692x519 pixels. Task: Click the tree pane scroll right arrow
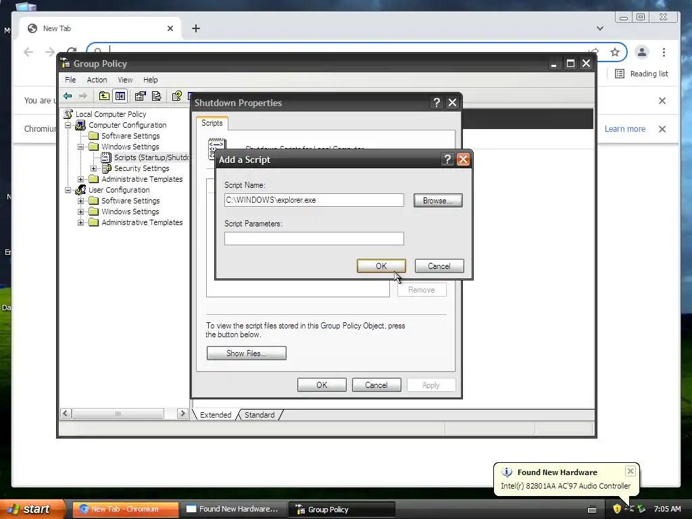182,414
